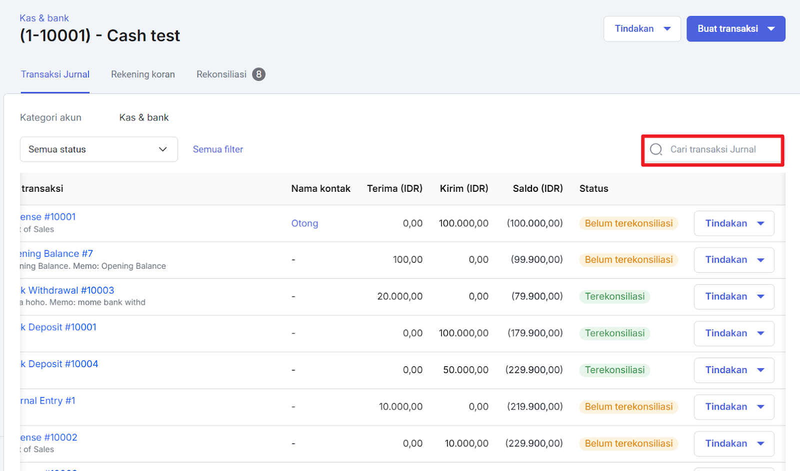Open the Rekonsiliasi tab
Viewport: 800px width, 471px height.
coord(221,74)
